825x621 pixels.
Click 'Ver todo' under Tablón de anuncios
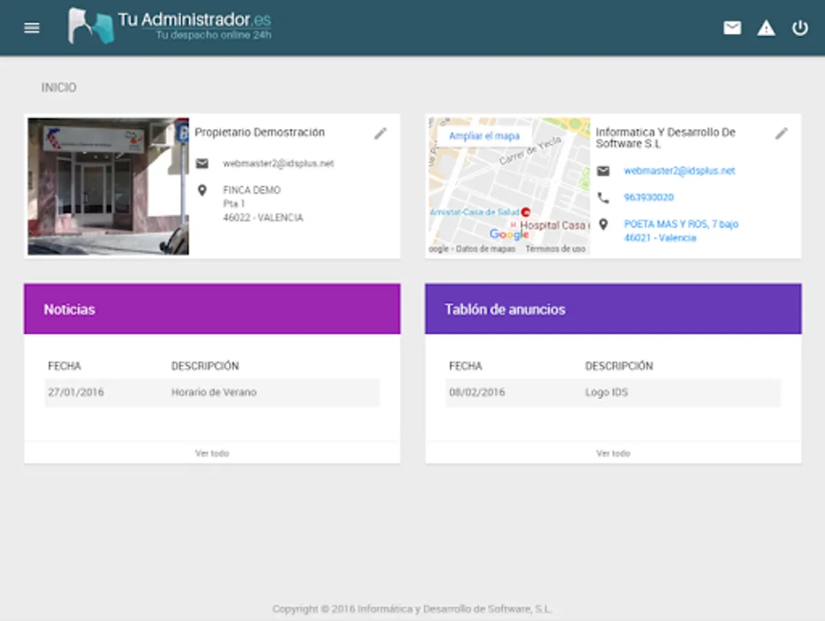(613, 453)
